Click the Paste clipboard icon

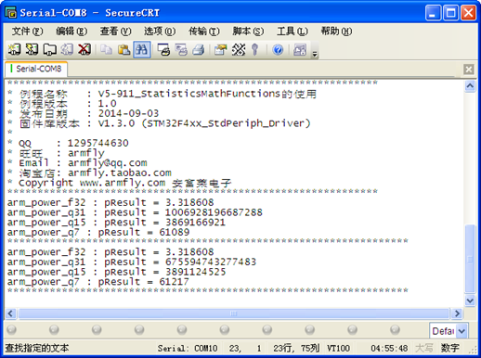click(x=124, y=49)
